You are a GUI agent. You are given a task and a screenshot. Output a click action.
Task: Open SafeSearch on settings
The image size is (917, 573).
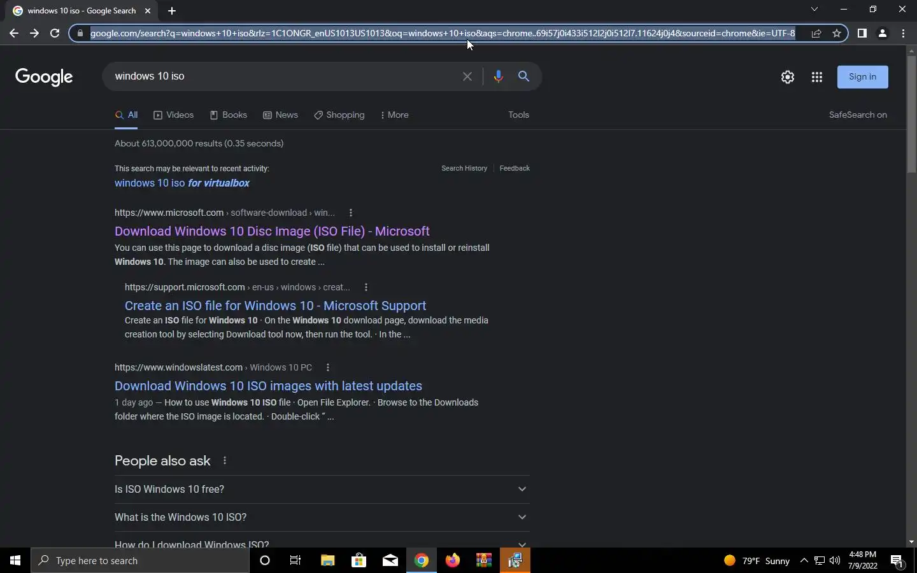[x=858, y=115]
